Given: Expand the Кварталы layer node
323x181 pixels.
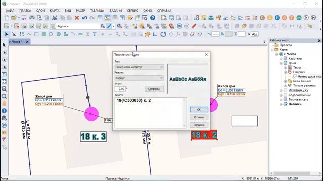Looking at the screenshot, I should tap(281, 59).
